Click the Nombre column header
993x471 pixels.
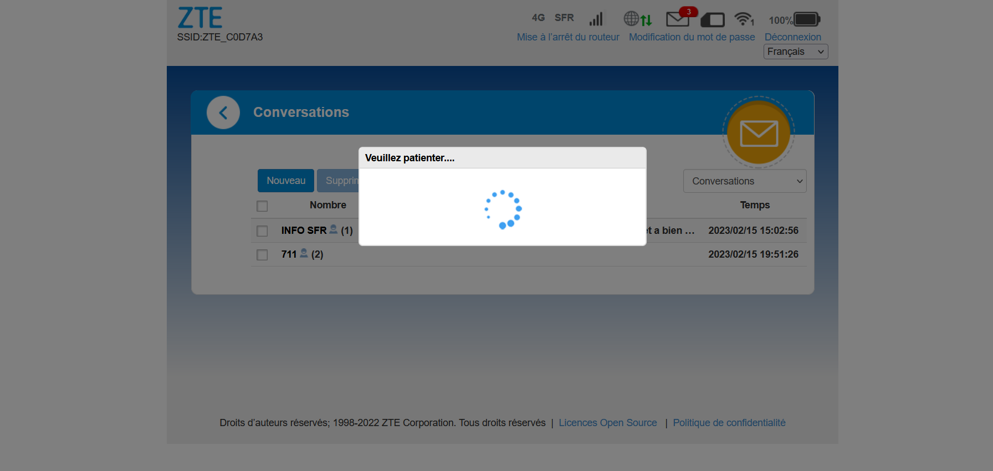(328, 205)
